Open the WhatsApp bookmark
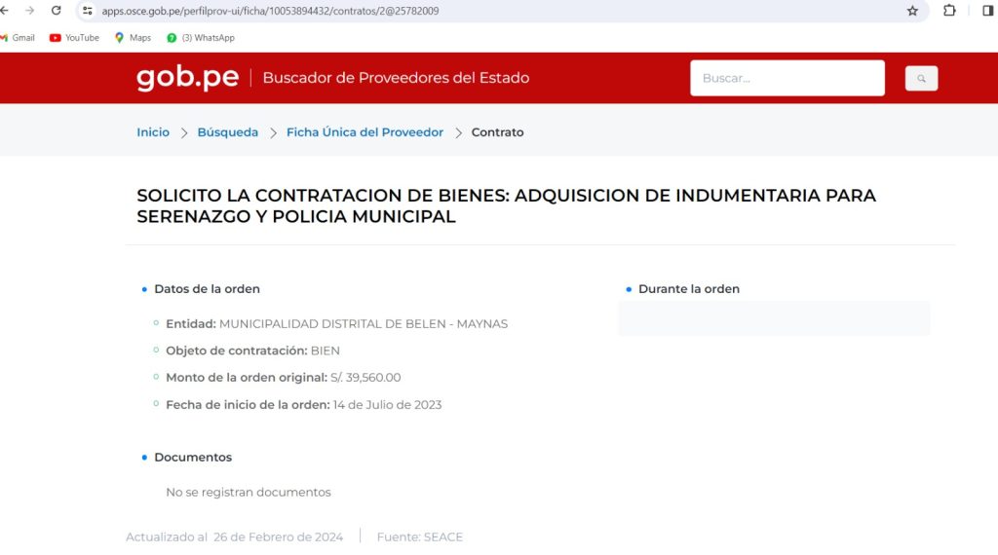 point(201,38)
